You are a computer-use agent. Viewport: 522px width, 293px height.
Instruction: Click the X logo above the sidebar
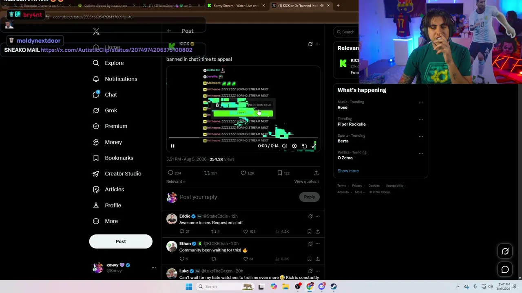(96, 31)
